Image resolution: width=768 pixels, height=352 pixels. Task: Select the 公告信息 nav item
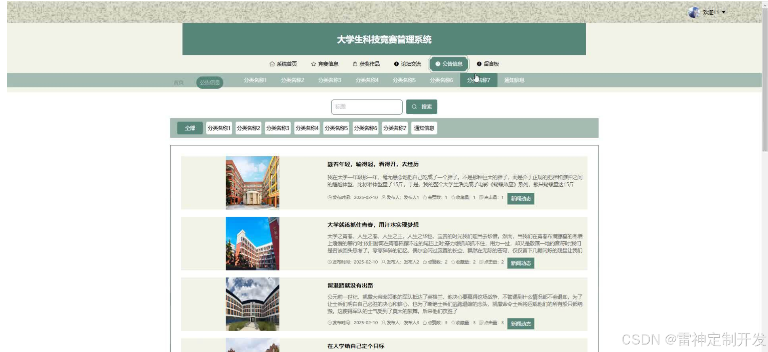click(x=449, y=64)
